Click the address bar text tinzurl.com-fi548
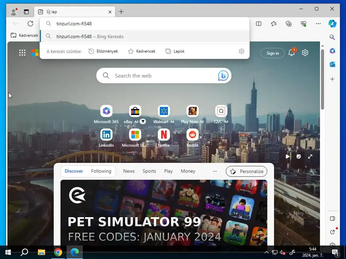 (74, 24)
